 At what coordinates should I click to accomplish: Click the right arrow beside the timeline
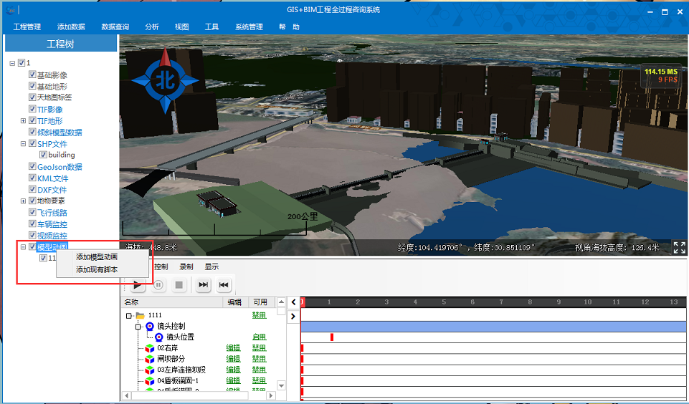point(294,316)
